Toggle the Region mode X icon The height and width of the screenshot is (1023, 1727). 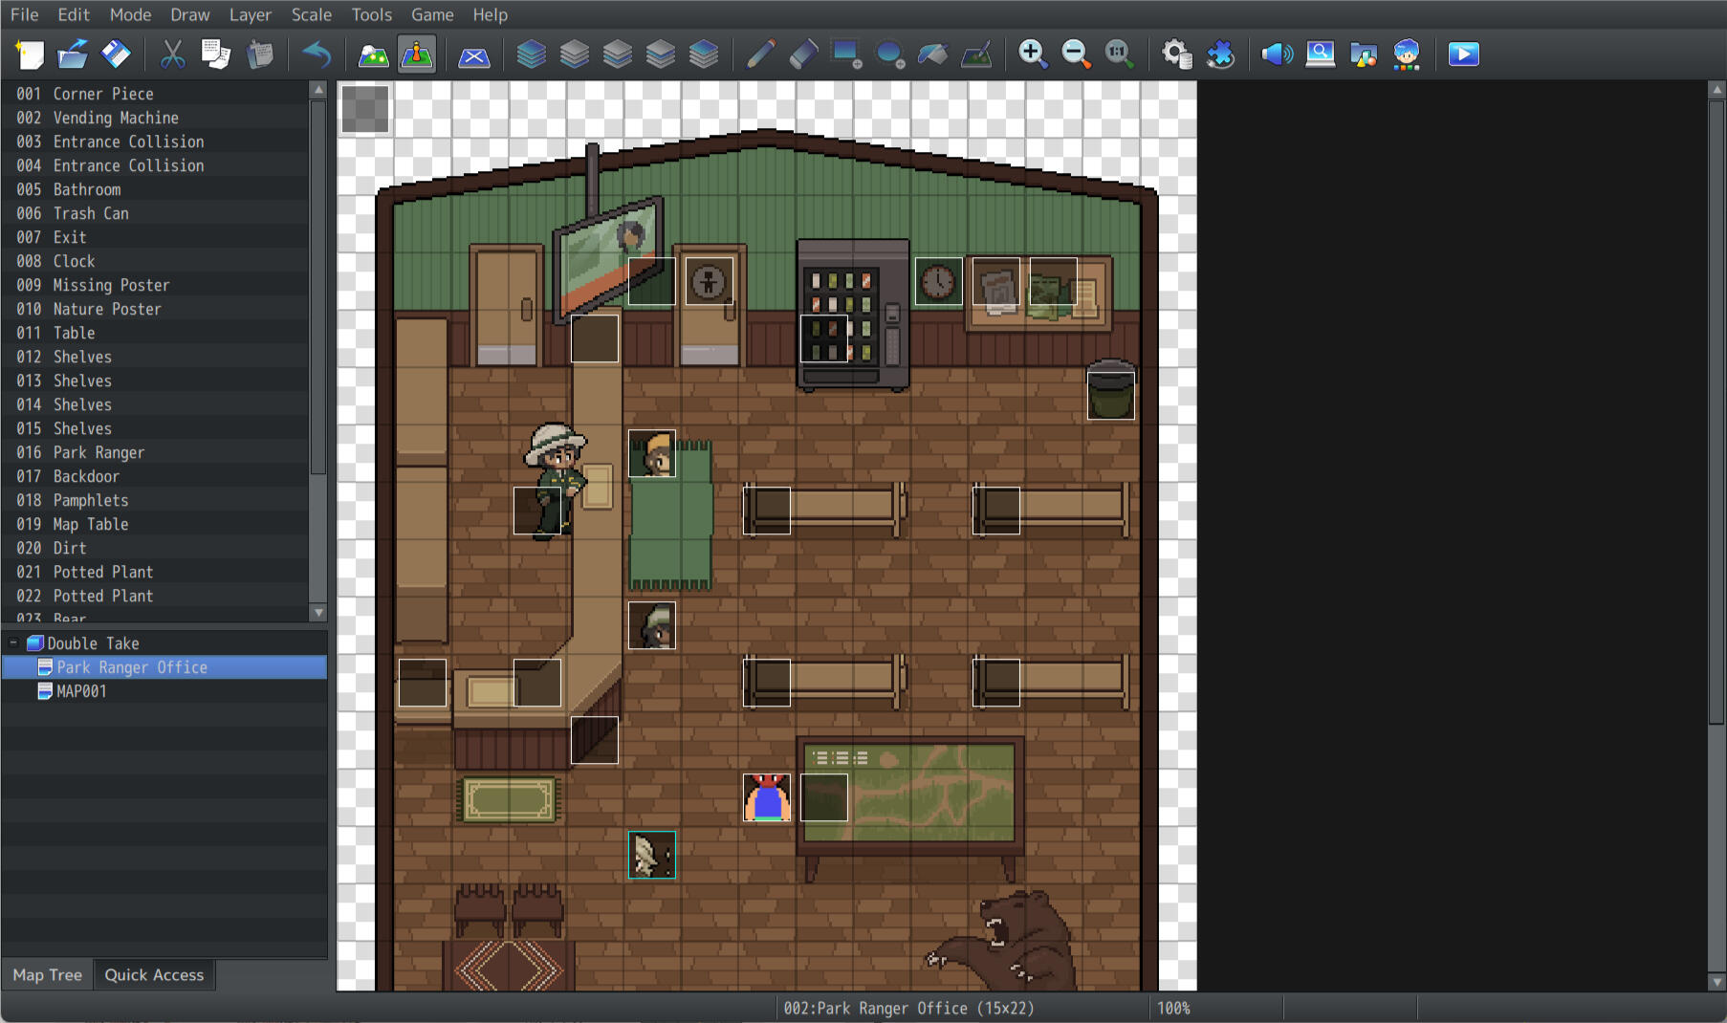click(x=473, y=54)
